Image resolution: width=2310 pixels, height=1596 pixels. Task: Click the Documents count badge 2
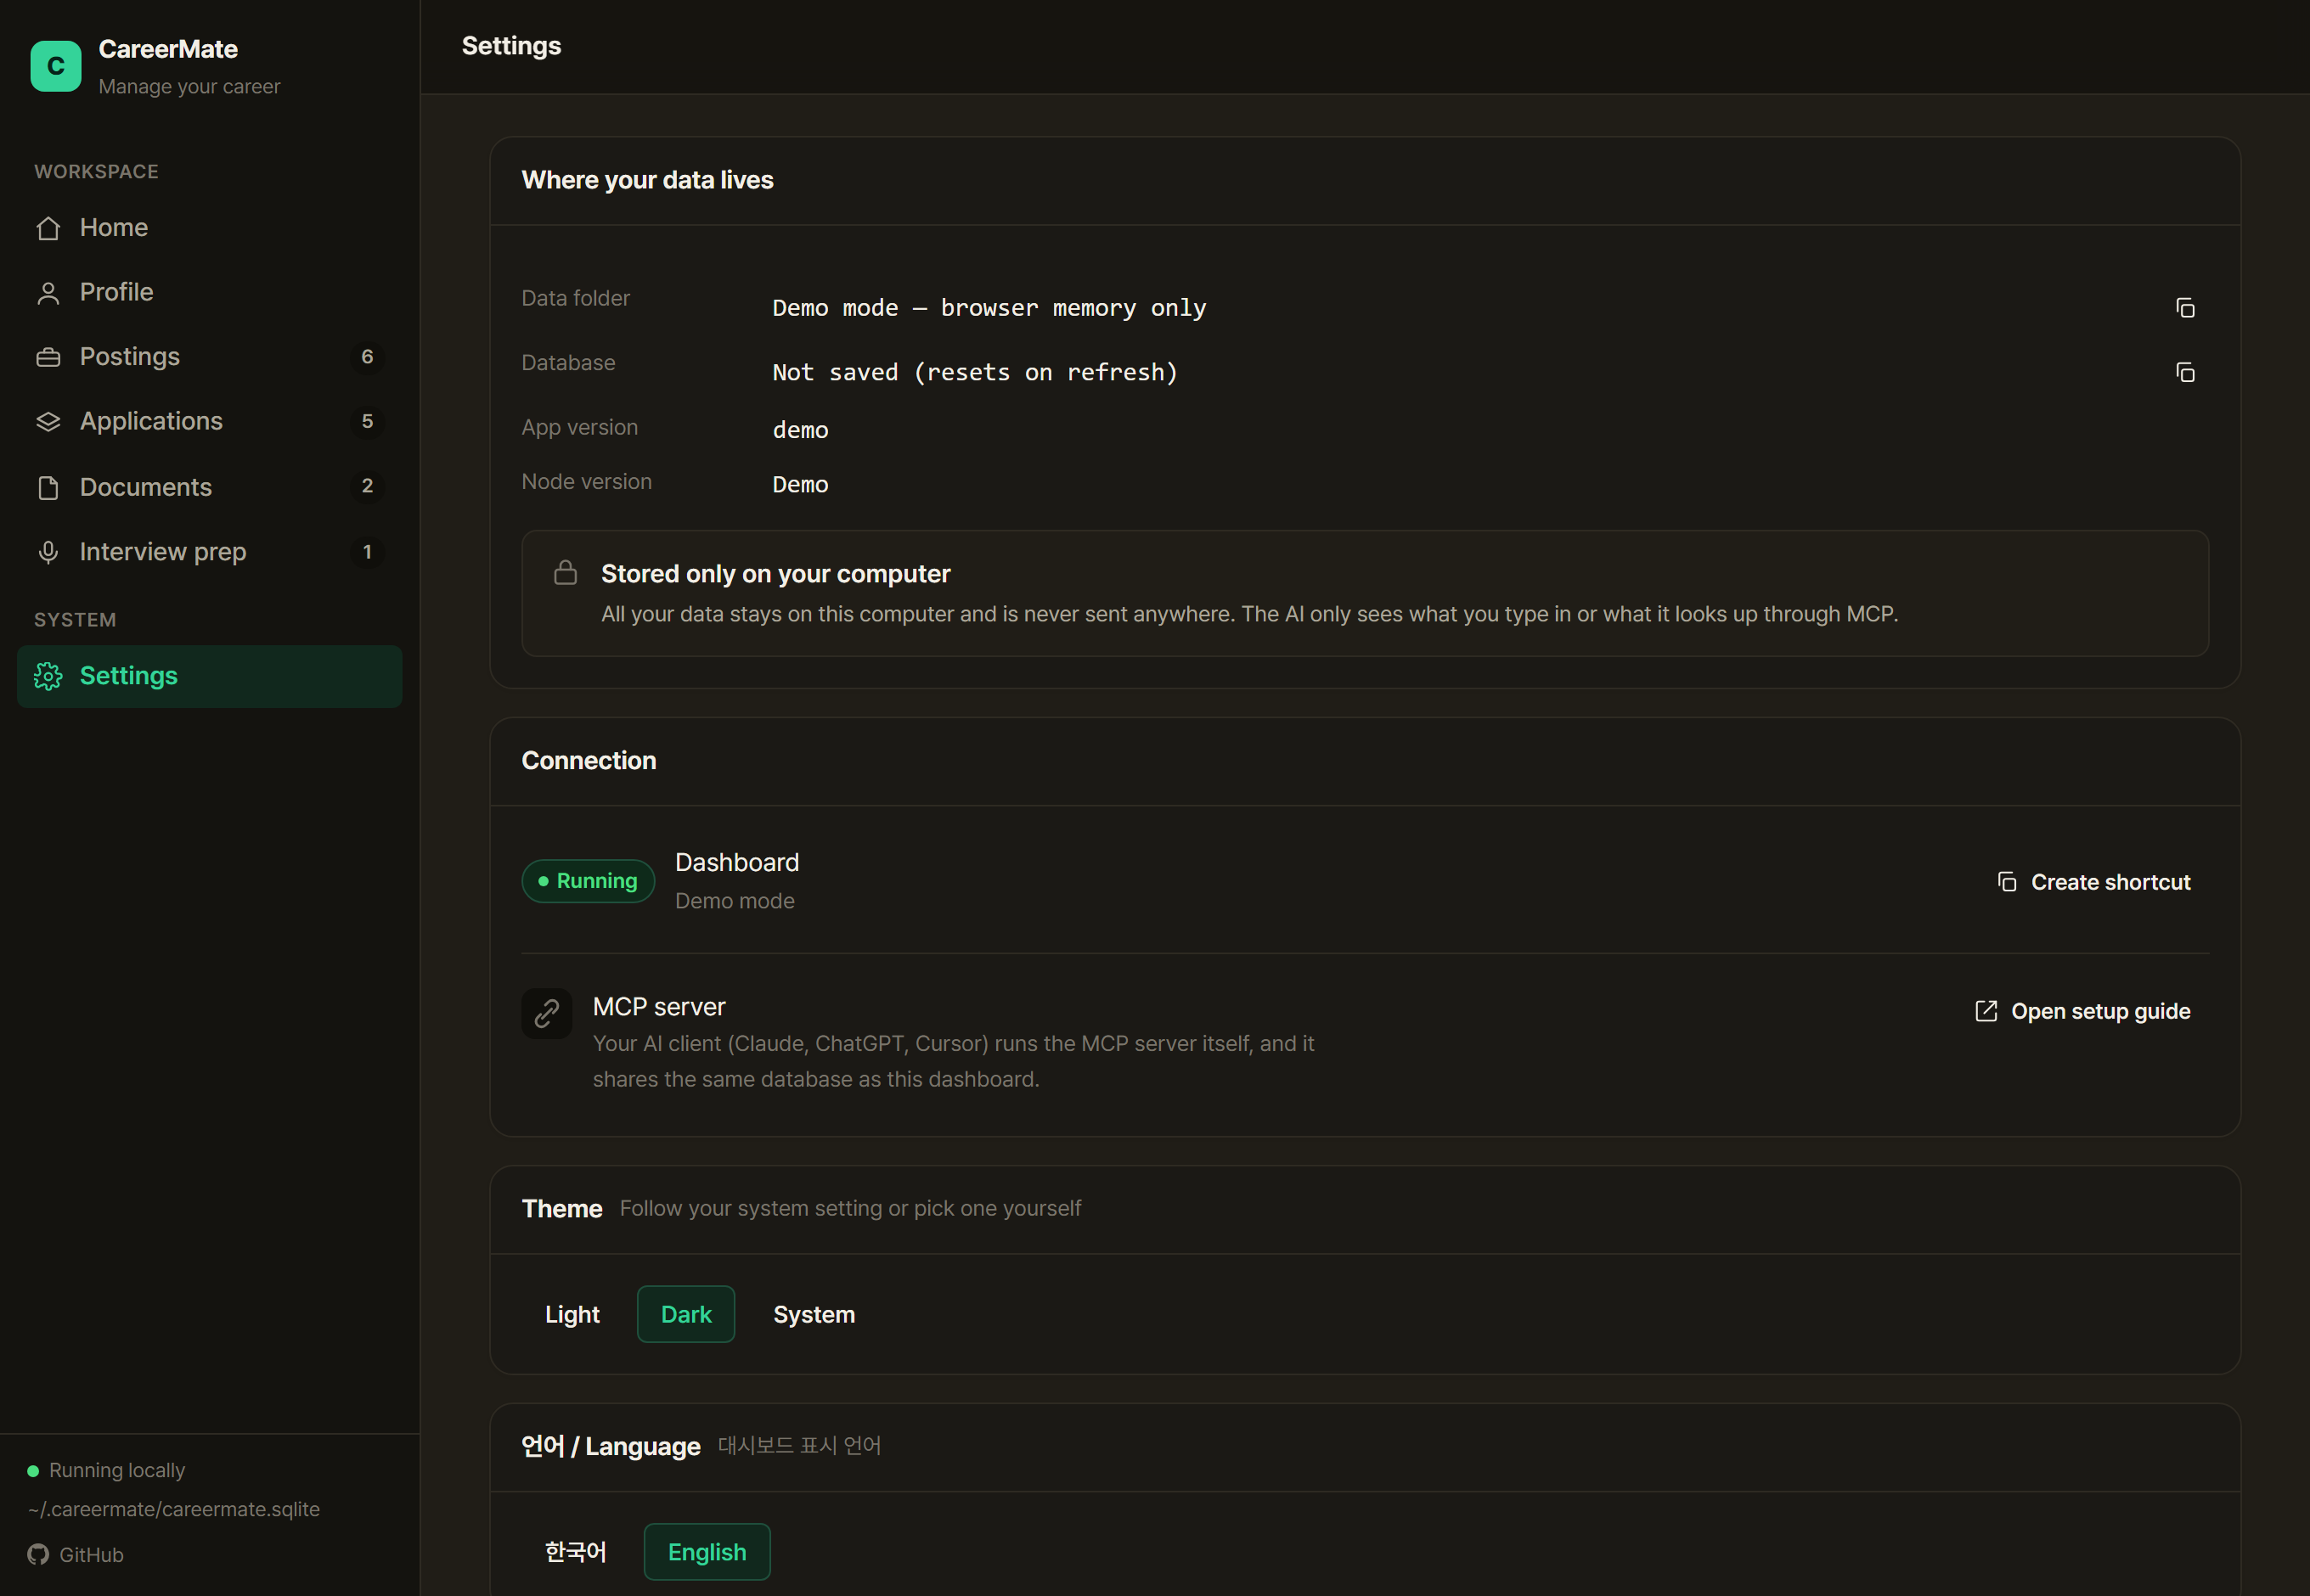[x=367, y=487]
